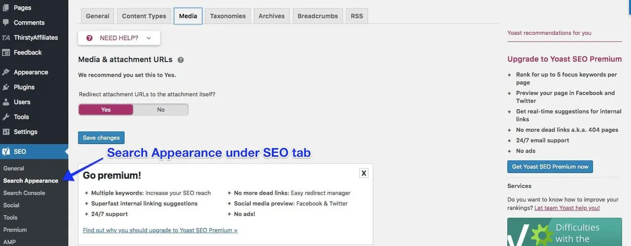Click the help icon beside Media & attachment URLs
The image size is (631, 246).
pyautogui.click(x=180, y=60)
